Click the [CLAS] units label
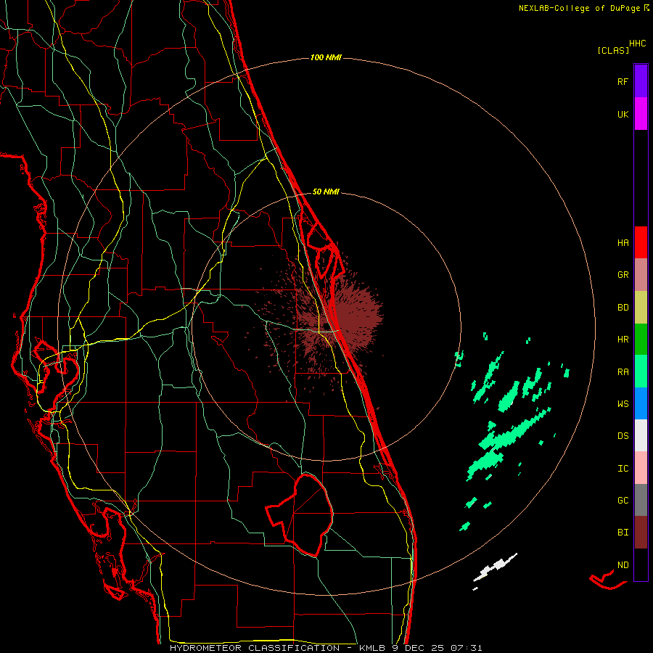Image resolution: width=653 pixels, height=653 pixels. point(613,50)
